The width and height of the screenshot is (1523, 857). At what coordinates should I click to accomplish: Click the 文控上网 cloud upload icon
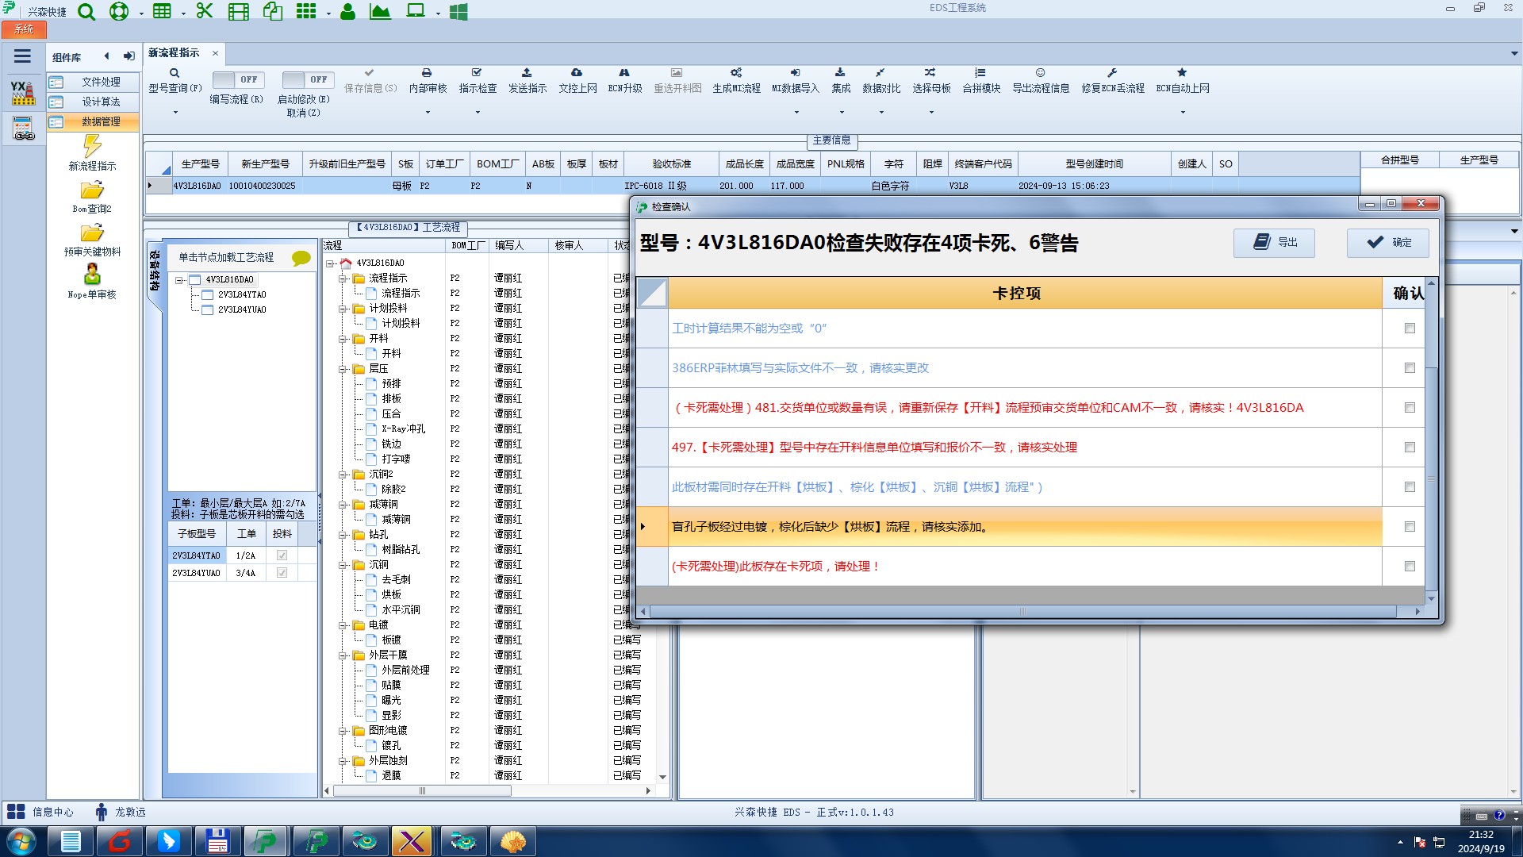point(577,73)
